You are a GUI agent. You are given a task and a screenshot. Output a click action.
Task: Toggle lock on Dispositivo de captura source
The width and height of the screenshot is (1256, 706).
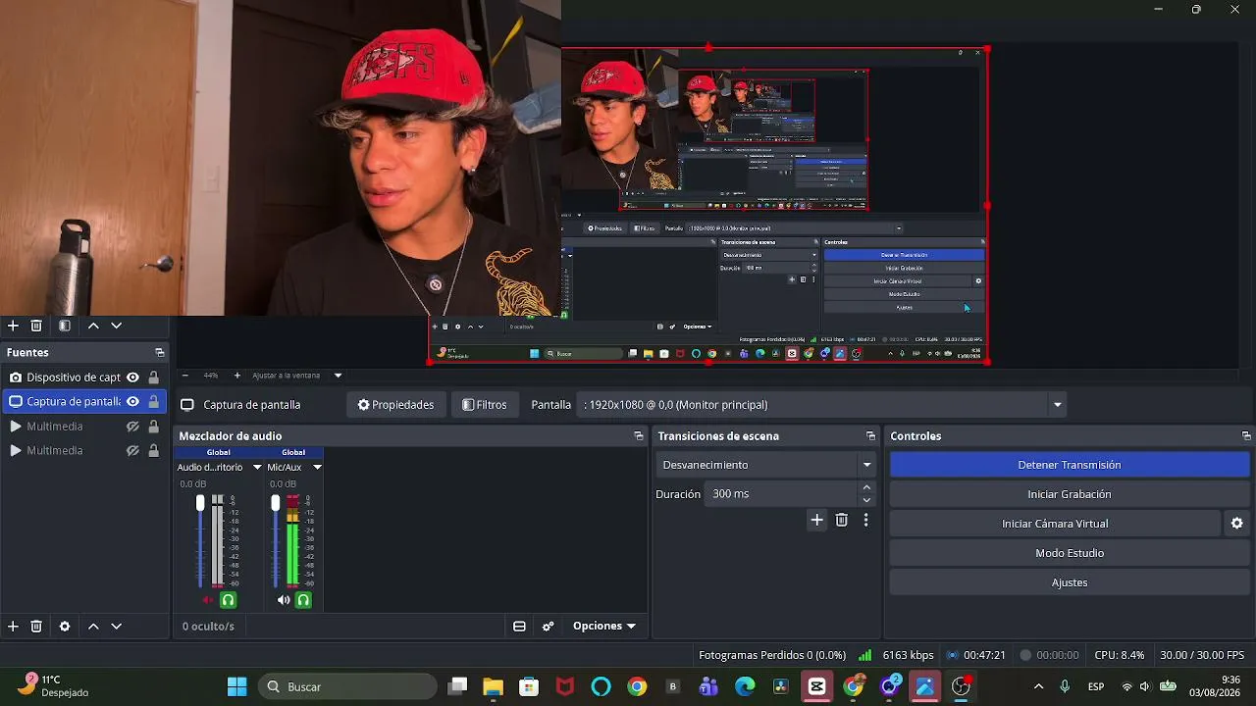[x=153, y=378]
